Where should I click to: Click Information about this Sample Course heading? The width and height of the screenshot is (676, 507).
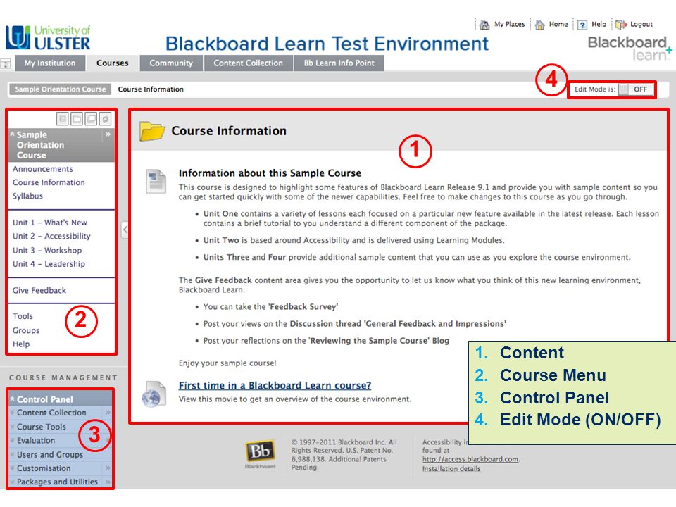point(270,173)
